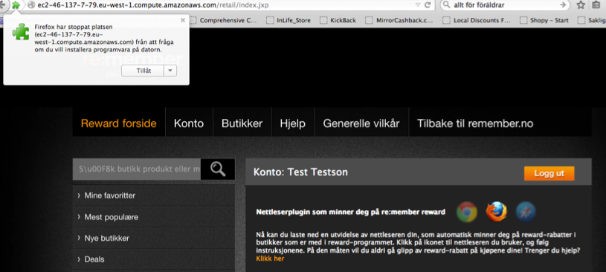Click the address bar URL text
Viewport: 606px width, 272px height.
coord(153,5)
